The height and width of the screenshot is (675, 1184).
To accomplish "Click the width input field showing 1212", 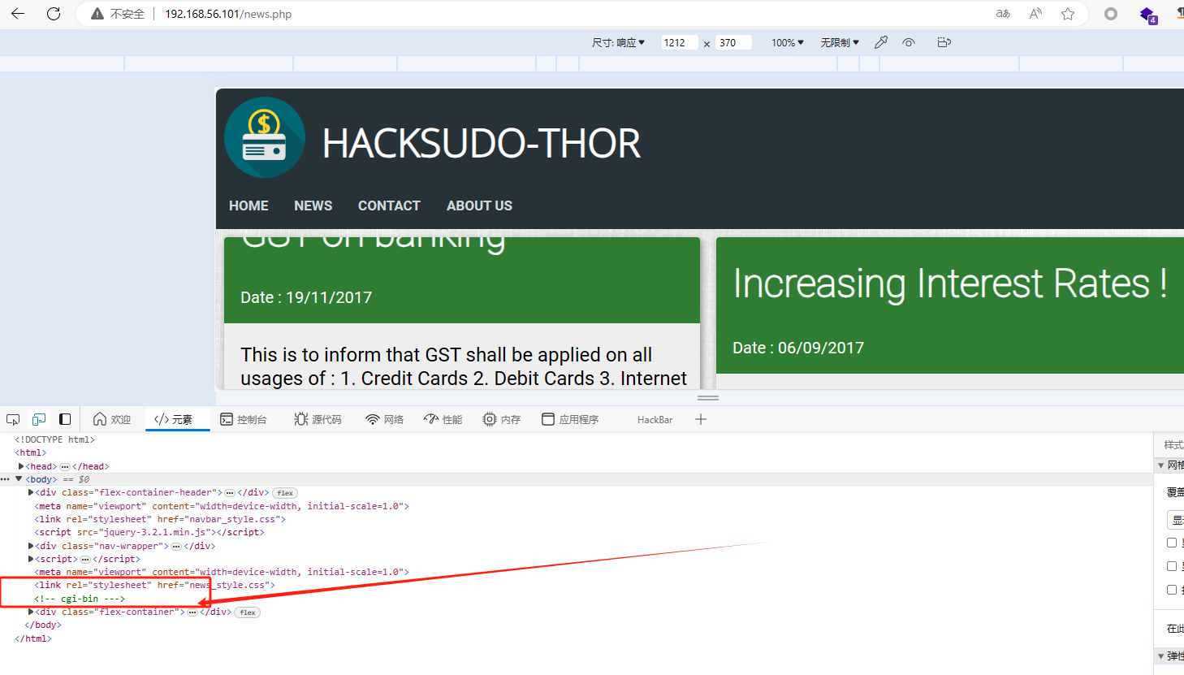I will click(680, 42).
